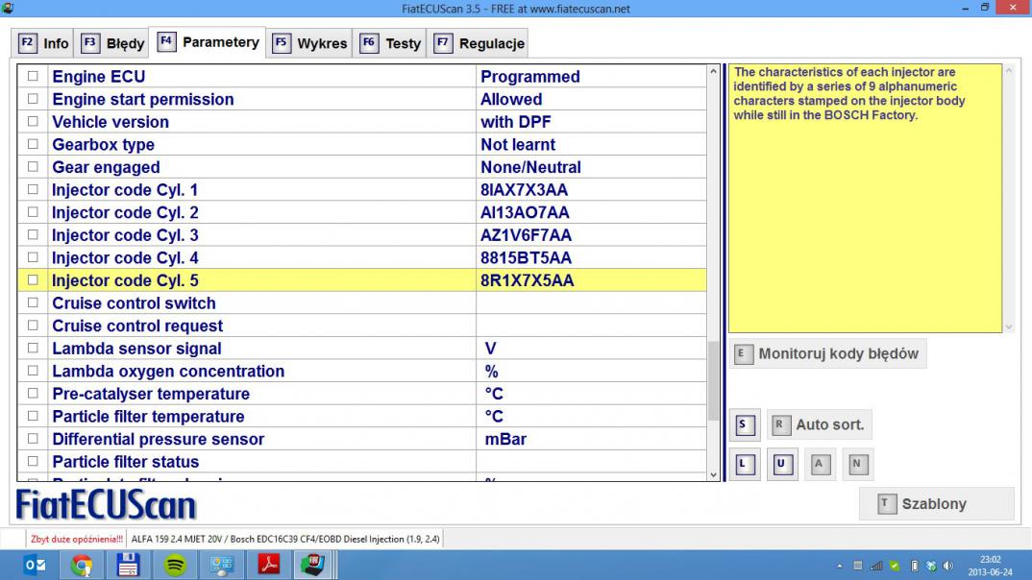Check the Injector code Cyl. 1 checkbox
The height and width of the screenshot is (580, 1032).
(x=34, y=190)
